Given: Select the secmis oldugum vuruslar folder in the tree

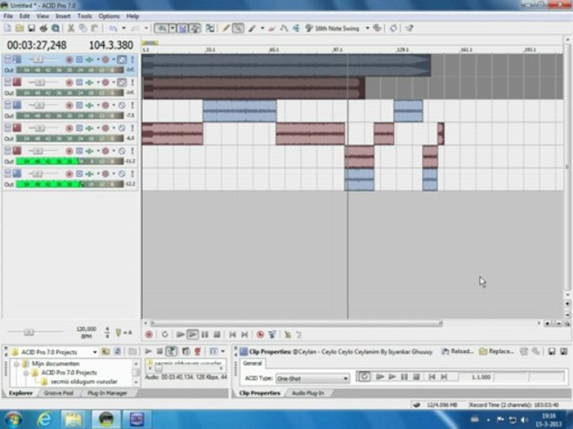Looking at the screenshot, I should pyautogui.click(x=84, y=381).
